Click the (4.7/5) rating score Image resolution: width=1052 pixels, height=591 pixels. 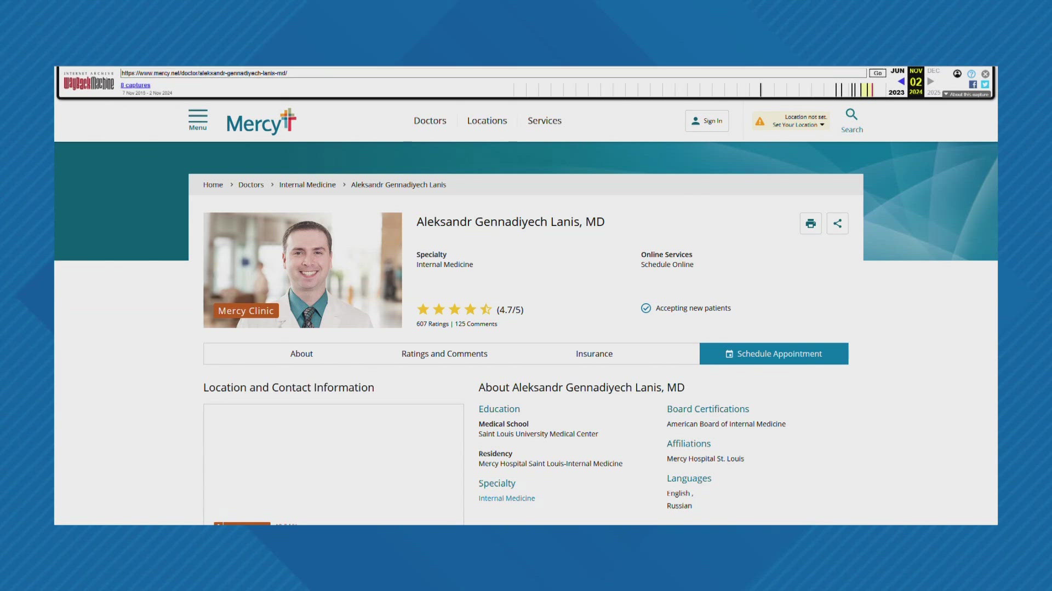pyautogui.click(x=510, y=310)
